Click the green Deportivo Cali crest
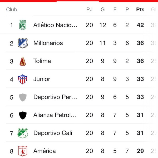Screen dimensions: 158x158 point(22,133)
